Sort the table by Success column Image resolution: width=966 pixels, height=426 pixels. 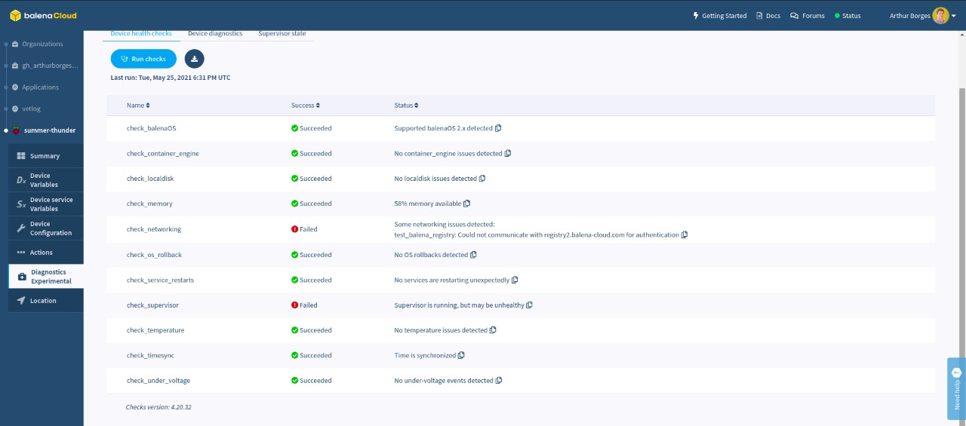tap(306, 106)
